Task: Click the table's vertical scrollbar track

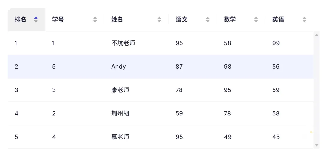Action: pyautogui.click(x=316, y=90)
